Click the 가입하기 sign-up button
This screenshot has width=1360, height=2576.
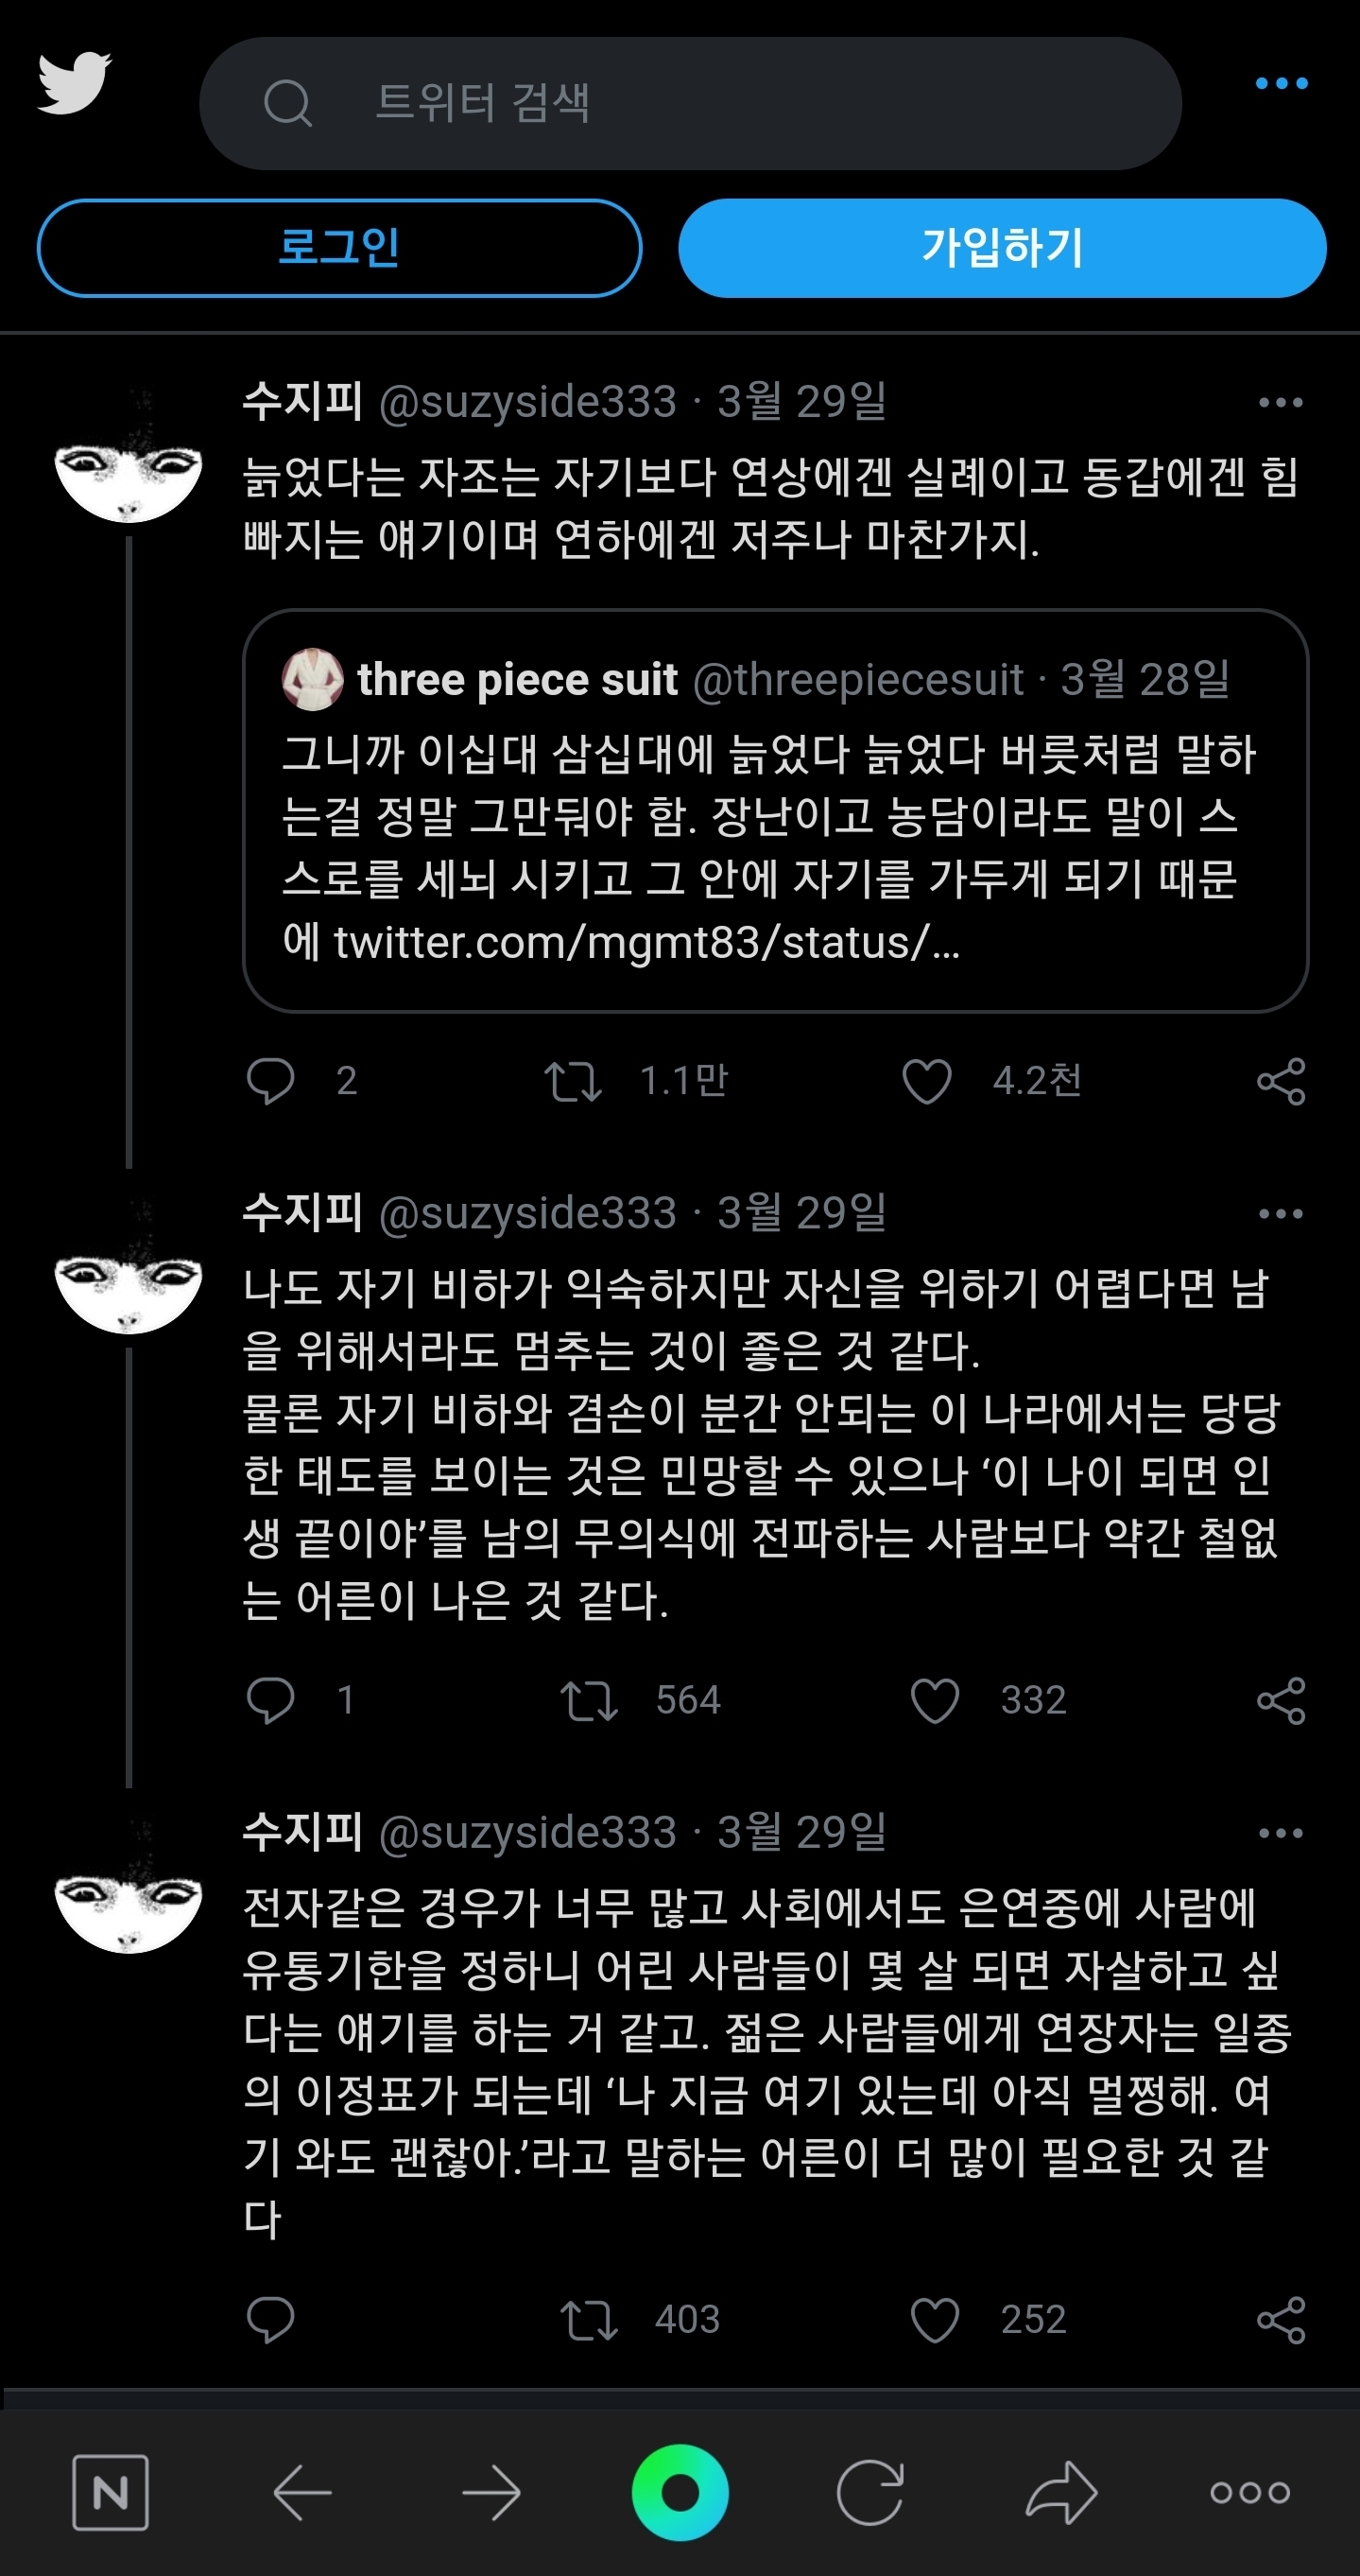tap(1002, 248)
